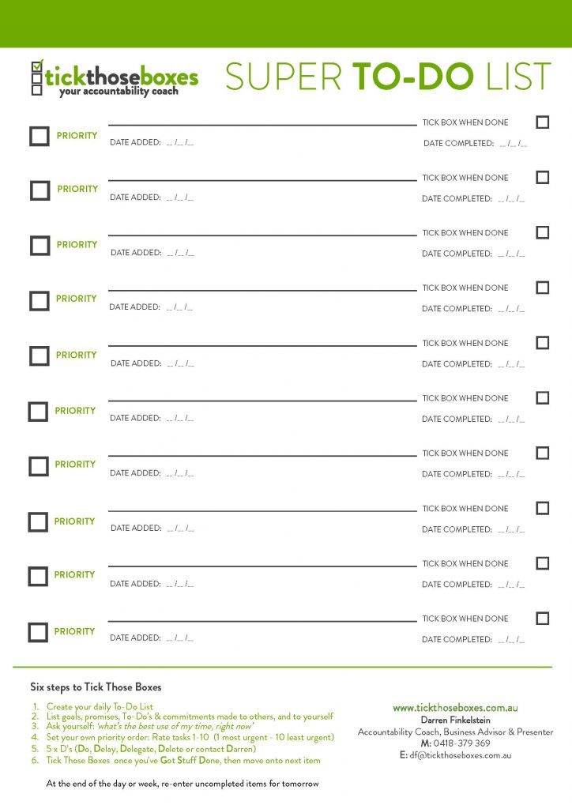The image size is (572, 809).
Task: Click the SUPER TO-DO LIST title
Action: pyautogui.click(x=389, y=77)
